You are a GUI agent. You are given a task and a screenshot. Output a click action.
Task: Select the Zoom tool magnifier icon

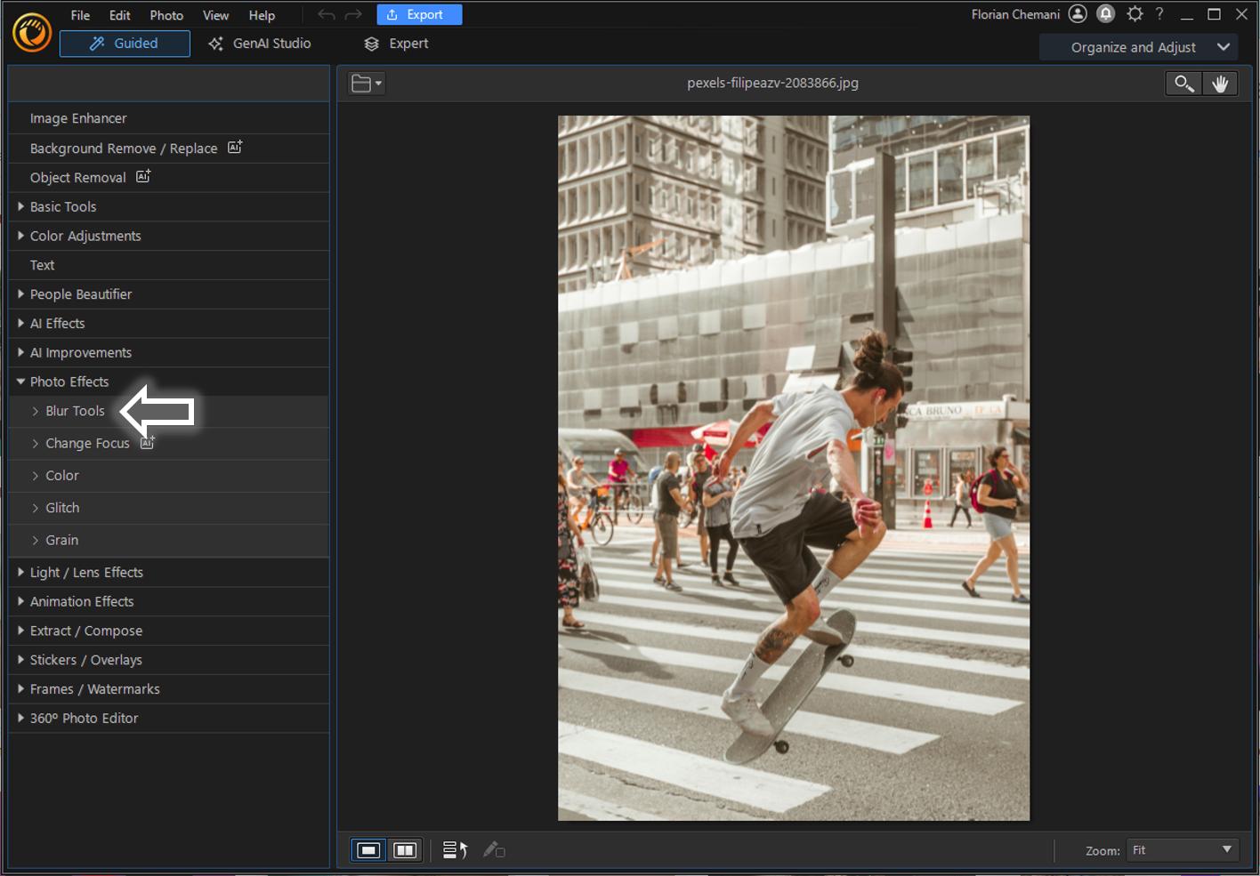point(1183,83)
